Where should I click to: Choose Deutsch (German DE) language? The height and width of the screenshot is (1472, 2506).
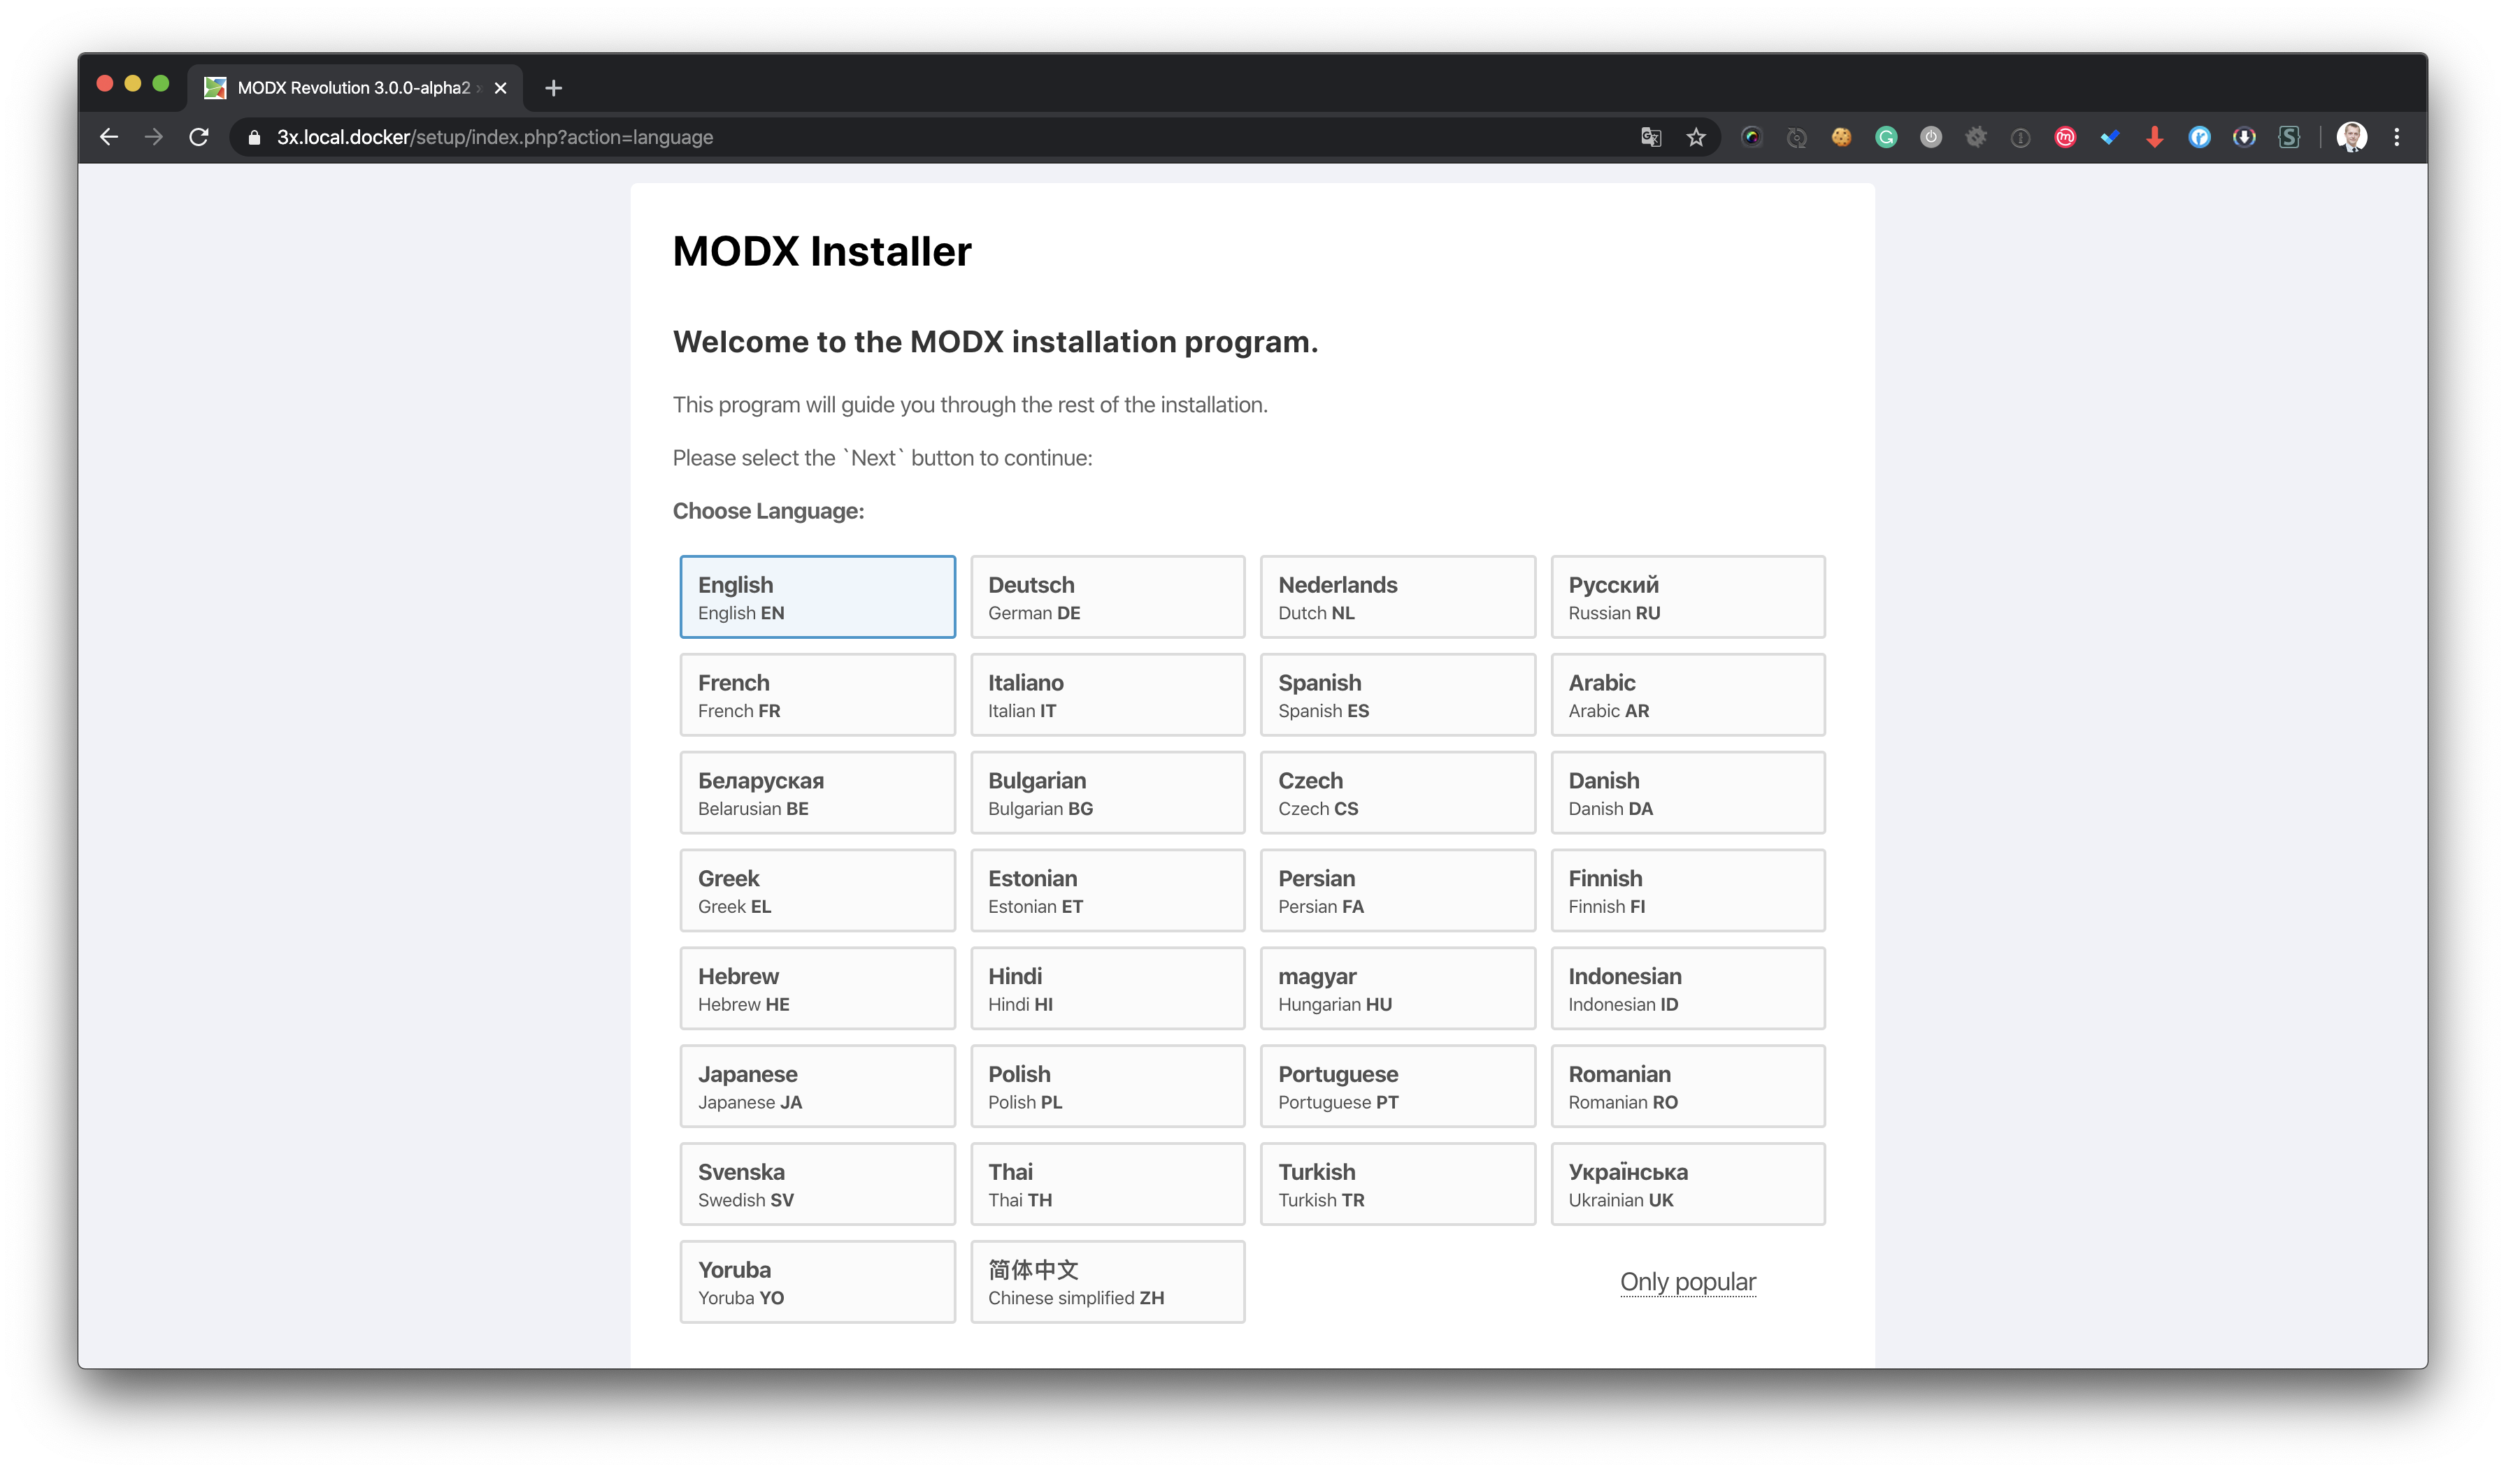click(x=1107, y=596)
